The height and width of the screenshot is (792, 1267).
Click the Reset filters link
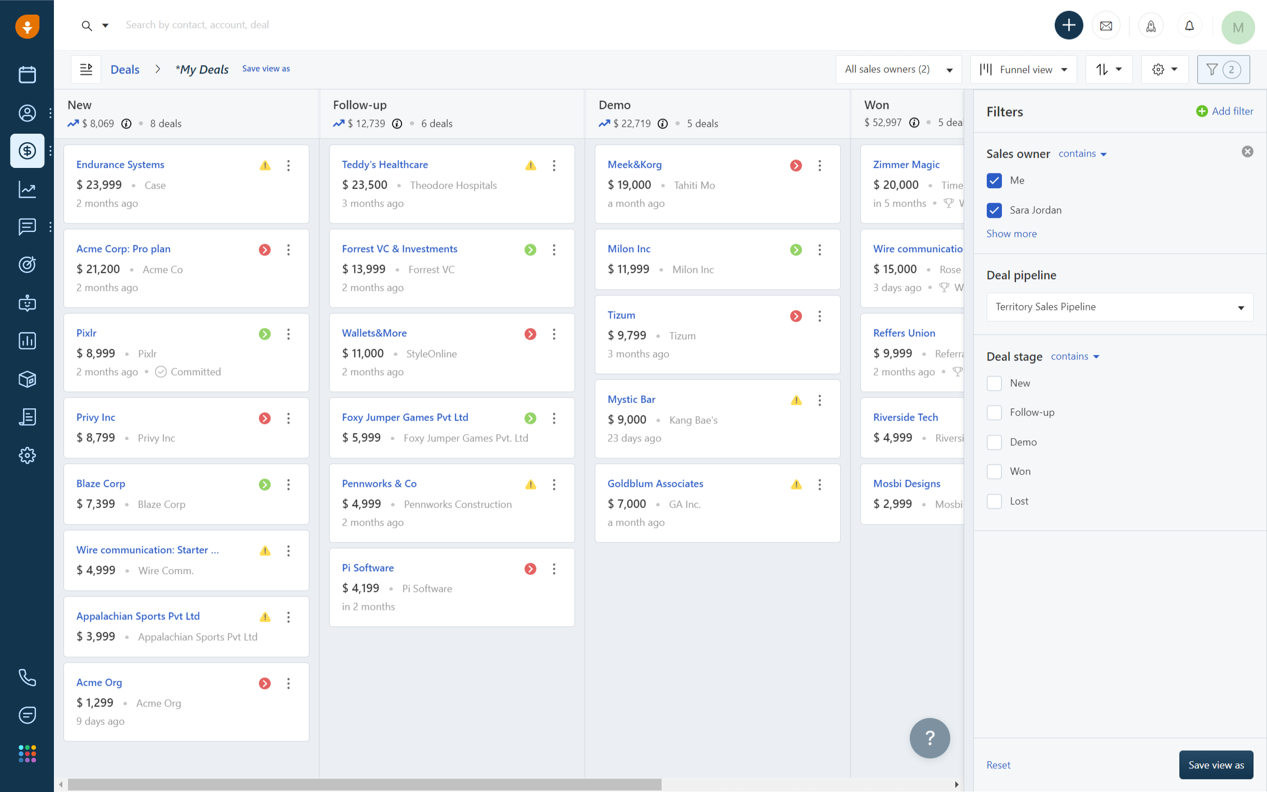[x=998, y=765]
